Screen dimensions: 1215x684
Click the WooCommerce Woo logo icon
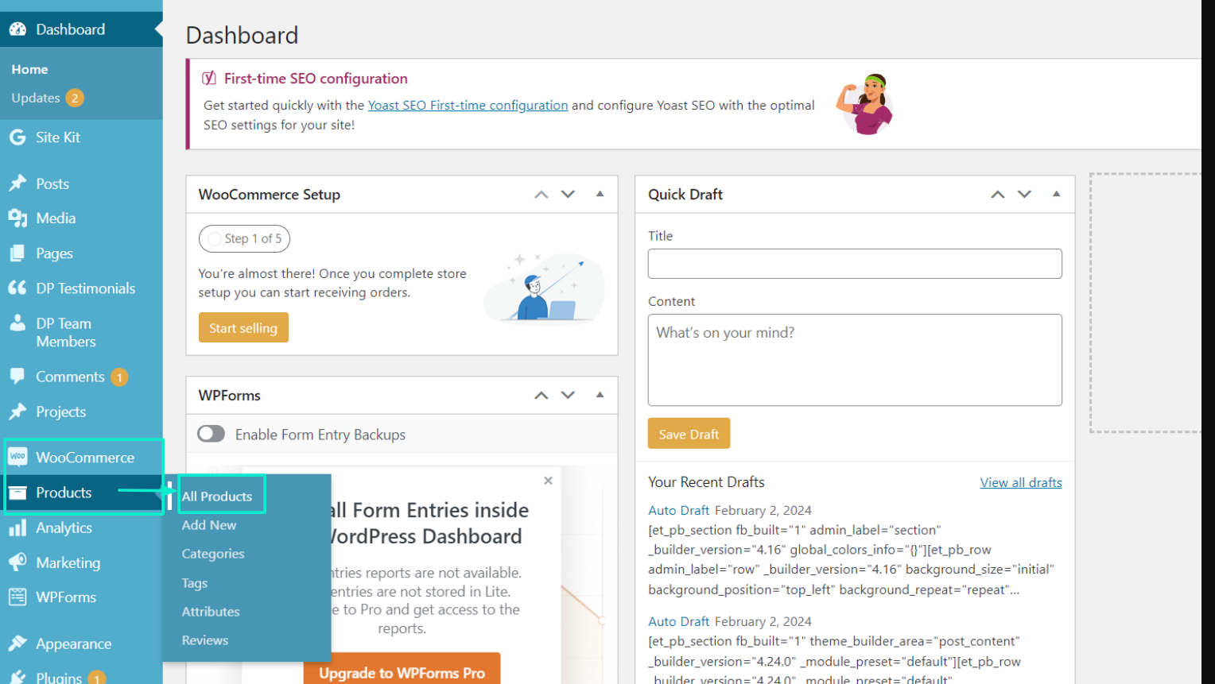point(17,457)
